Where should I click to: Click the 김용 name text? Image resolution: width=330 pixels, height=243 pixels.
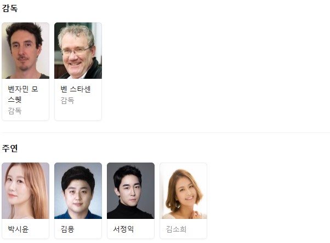click(x=67, y=229)
